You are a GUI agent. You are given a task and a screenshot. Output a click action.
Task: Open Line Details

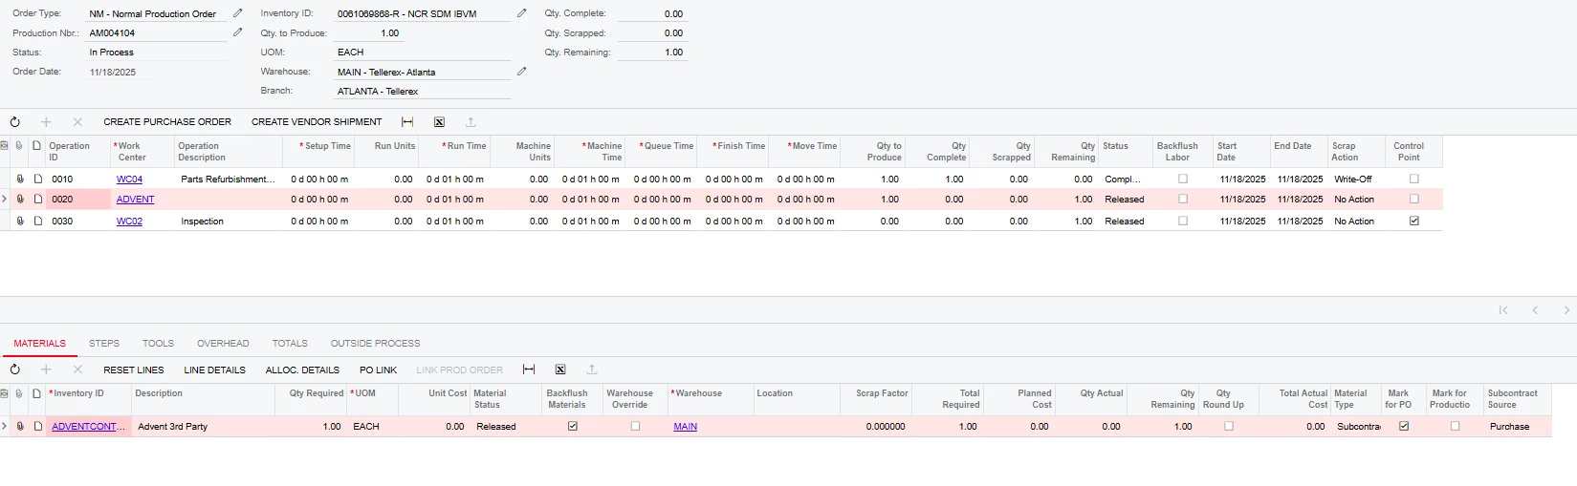click(214, 370)
